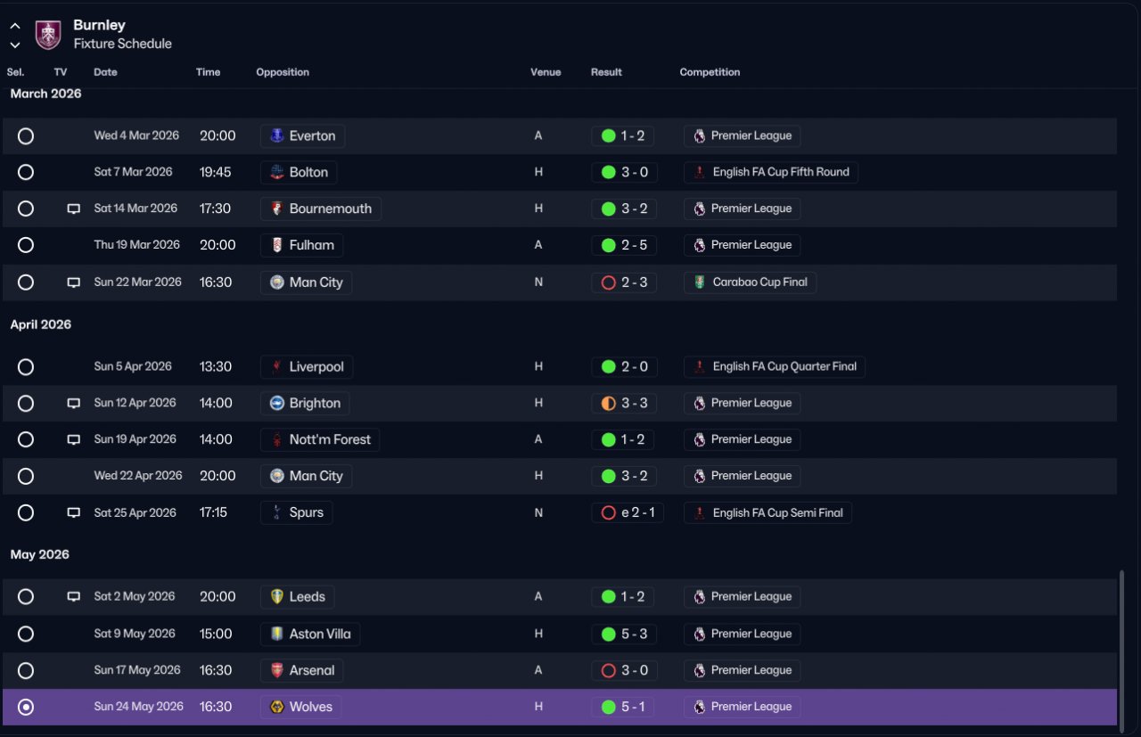Click the green win indicator for Leeds result
This screenshot has height=737, width=1141.
click(609, 597)
